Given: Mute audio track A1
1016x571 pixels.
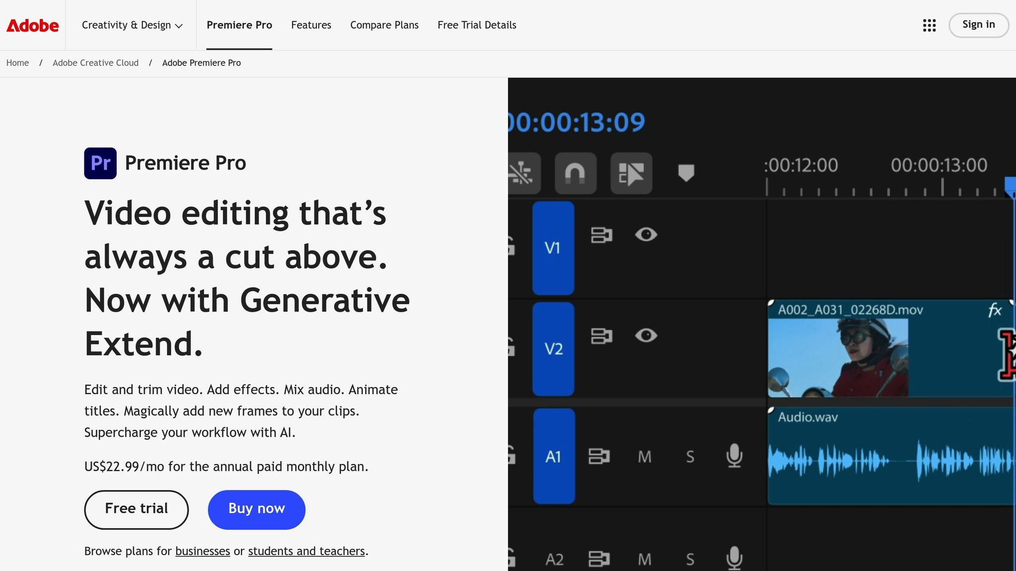Looking at the screenshot, I should pos(644,457).
